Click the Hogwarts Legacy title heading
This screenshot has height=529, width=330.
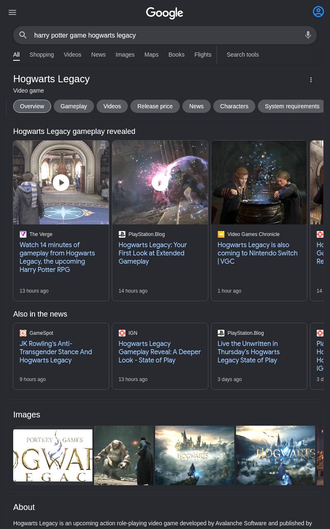pos(52,79)
